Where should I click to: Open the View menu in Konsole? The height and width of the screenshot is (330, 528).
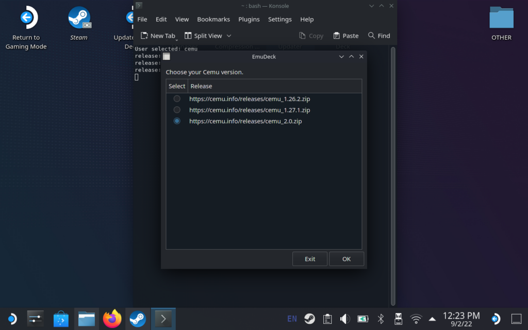tap(182, 19)
